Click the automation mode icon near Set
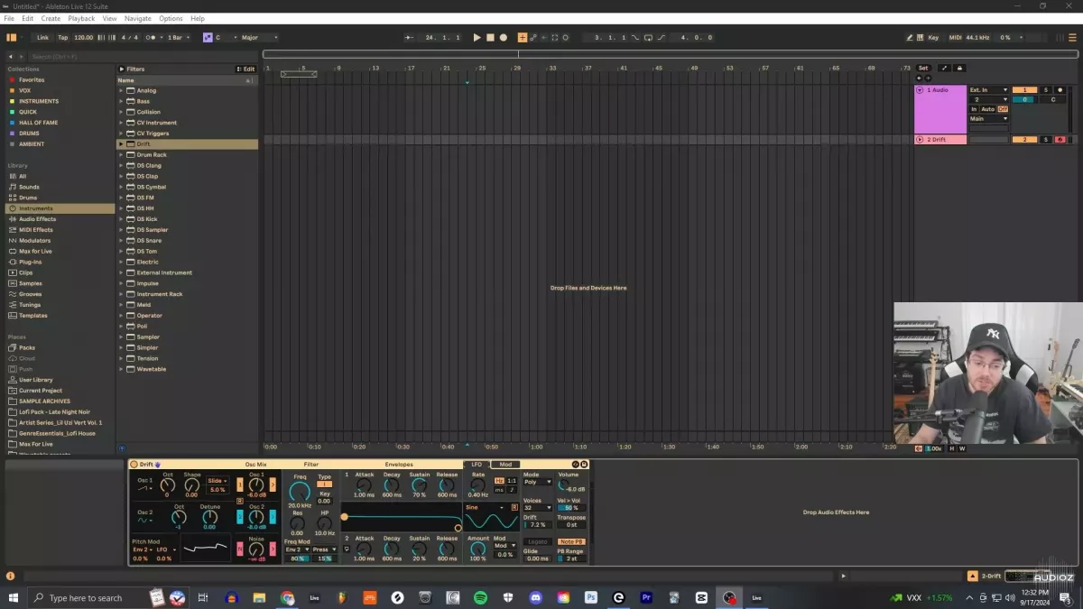 tap(944, 68)
